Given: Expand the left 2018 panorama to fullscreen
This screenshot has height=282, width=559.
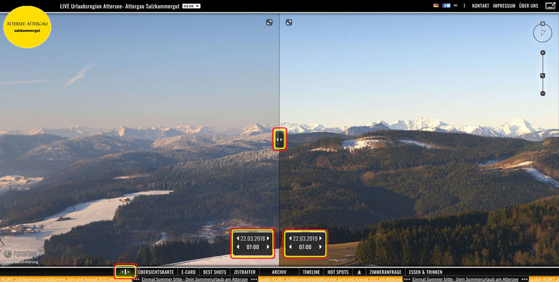Looking at the screenshot, I should pyautogui.click(x=269, y=22).
